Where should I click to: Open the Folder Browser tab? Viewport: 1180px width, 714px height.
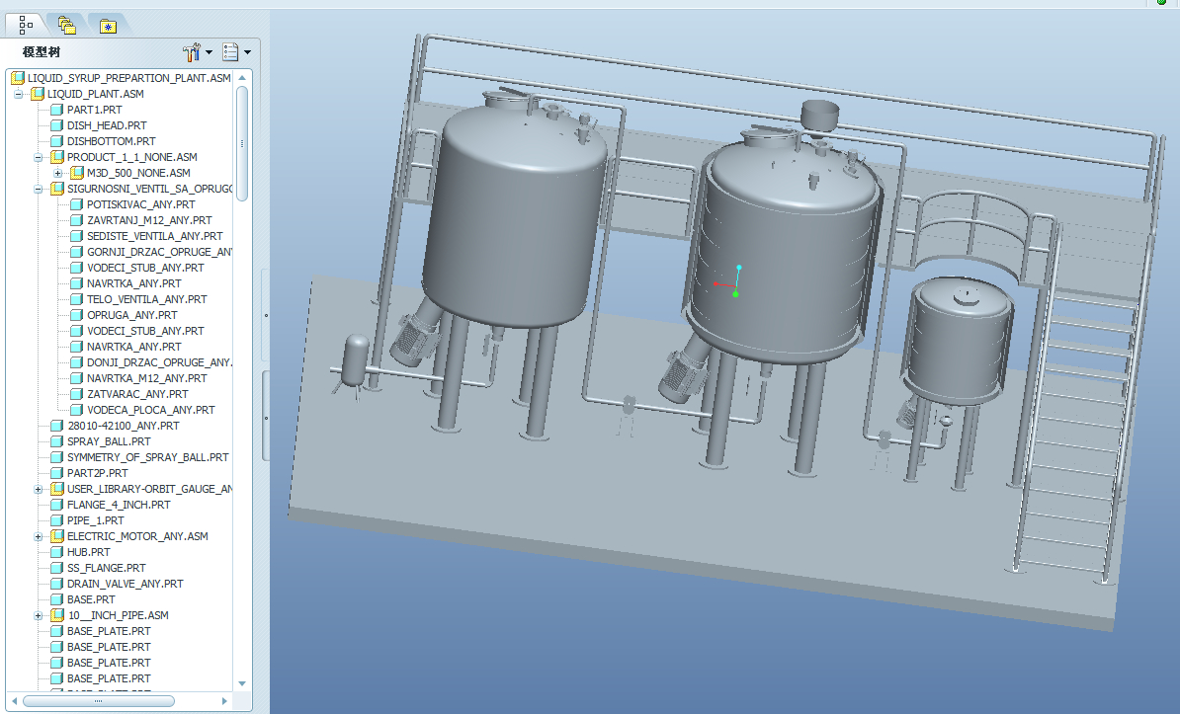click(66, 26)
